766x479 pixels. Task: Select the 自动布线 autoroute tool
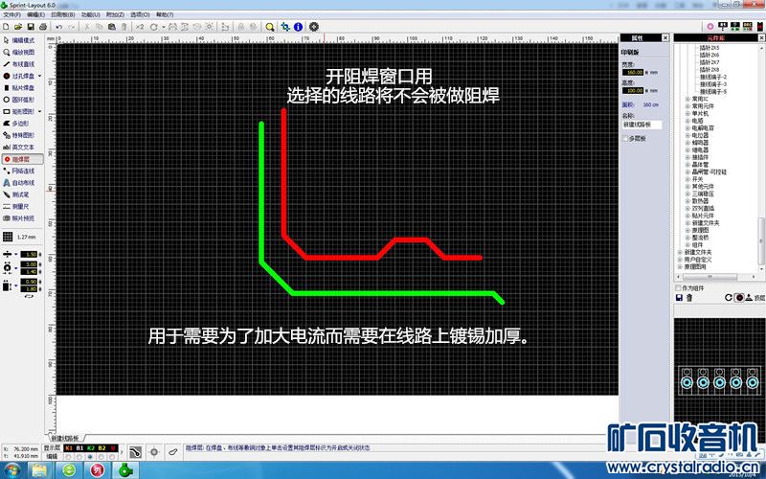coord(19,183)
